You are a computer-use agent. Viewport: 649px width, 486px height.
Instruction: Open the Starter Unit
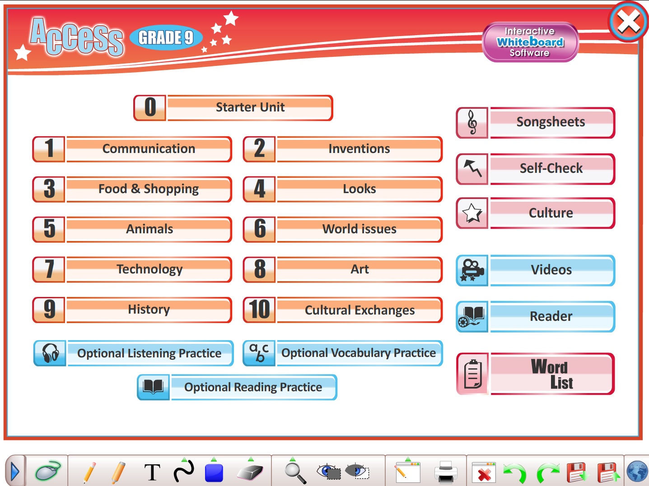(250, 107)
